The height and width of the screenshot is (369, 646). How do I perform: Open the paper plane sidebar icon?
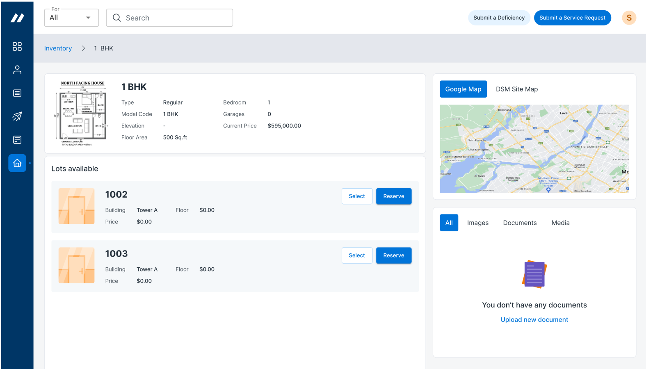coord(17,116)
